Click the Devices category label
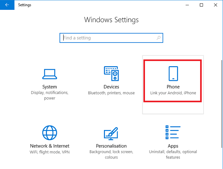This screenshot has height=169, width=223. coord(111,87)
